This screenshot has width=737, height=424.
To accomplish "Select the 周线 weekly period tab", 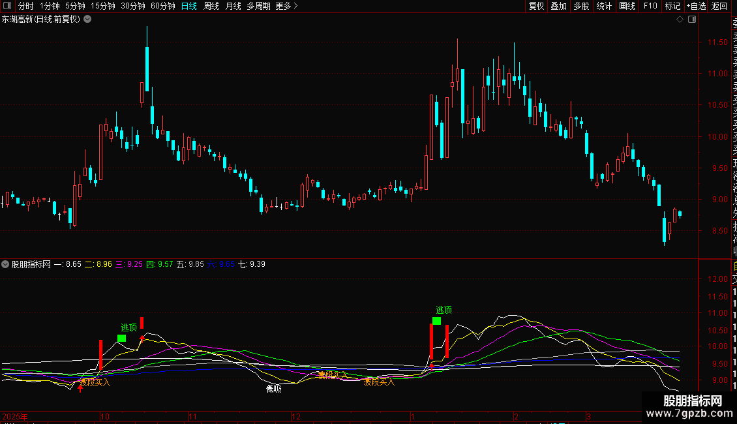I will (x=211, y=6).
